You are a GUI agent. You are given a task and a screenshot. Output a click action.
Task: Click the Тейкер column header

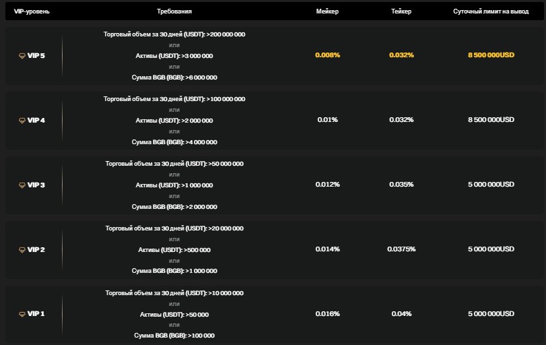pyautogui.click(x=401, y=11)
